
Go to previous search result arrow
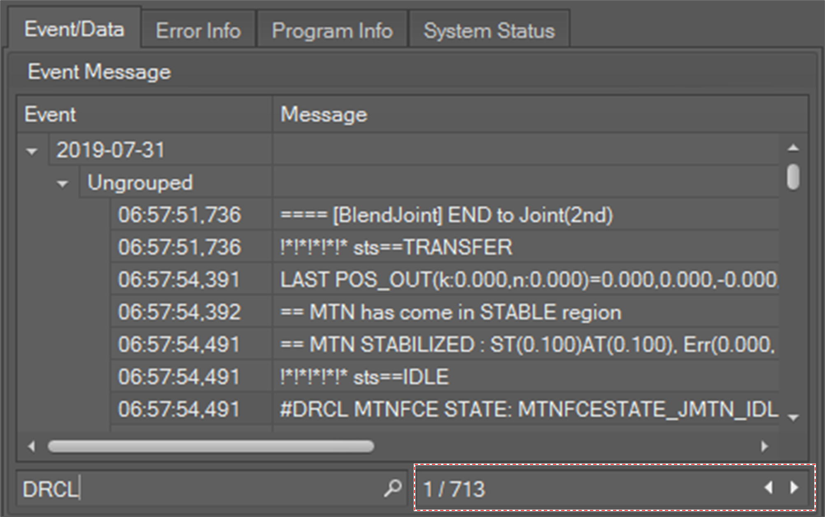(x=768, y=488)
